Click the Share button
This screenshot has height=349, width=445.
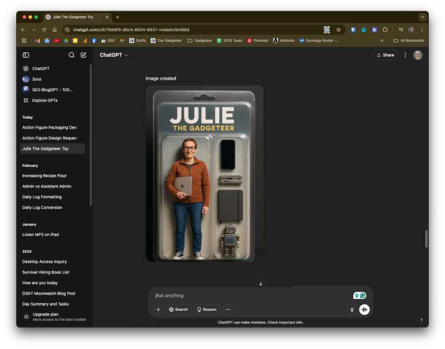coord(385,55)
